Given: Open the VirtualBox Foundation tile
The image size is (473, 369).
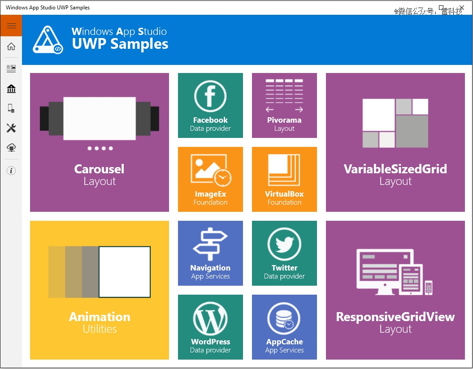Looking at the screenshot, I should (x=284, y=179).
